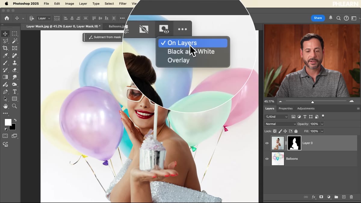Select the Crop tool in toolbar
361x203 pixels.
(x=5, y=48)
